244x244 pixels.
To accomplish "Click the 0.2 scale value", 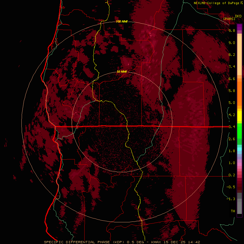I will [232, 175].
